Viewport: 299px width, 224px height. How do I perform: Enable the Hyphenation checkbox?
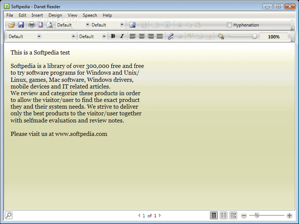tap(229, 25)
